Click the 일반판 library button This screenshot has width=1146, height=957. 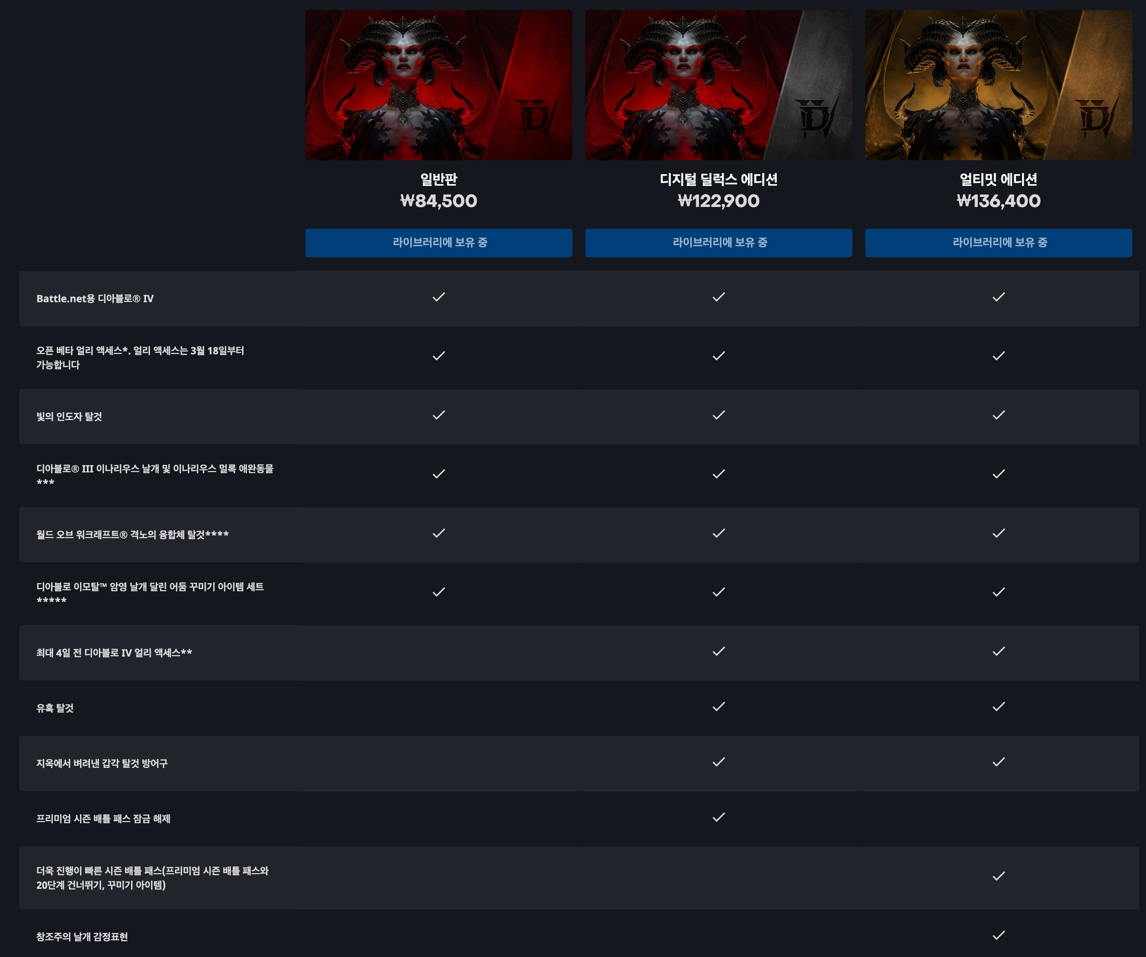pos(439,243)
